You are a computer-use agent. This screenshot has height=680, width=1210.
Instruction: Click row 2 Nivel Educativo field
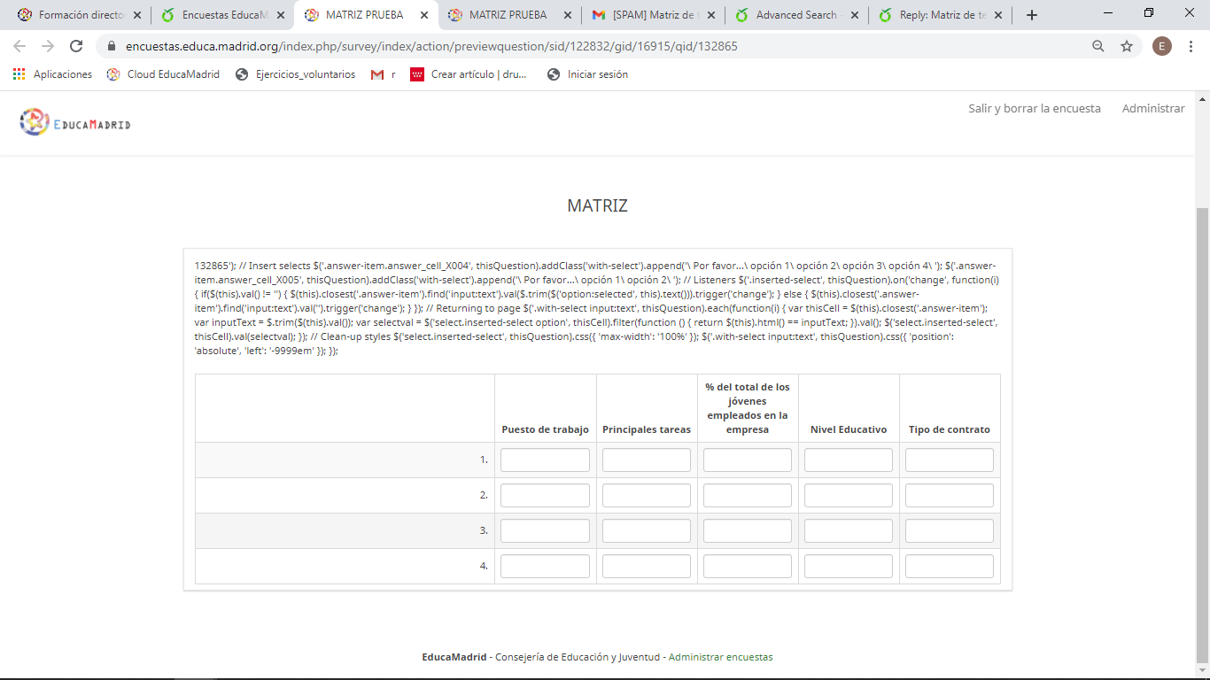point(848,496)
